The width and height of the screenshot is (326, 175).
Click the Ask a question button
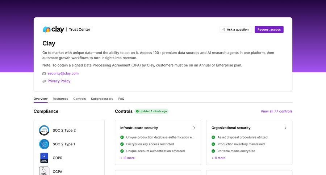235,30
